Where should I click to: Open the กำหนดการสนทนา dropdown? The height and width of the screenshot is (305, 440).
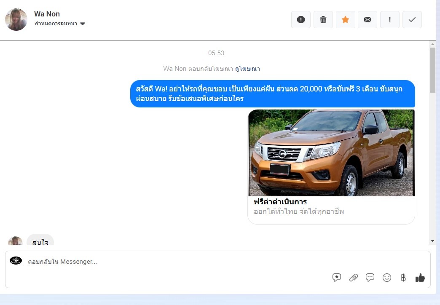(x=60, y=24)
